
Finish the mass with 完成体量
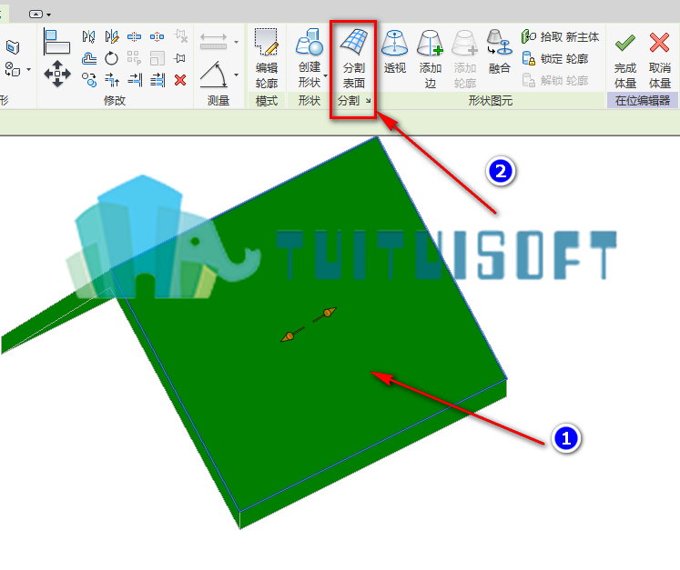pyautogui.click(x=624, y=60)
